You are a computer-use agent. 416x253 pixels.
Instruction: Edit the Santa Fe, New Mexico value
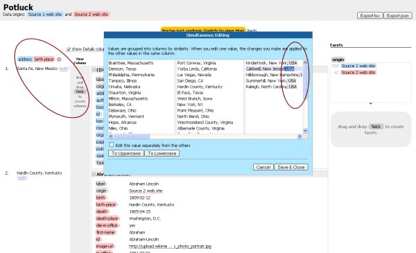point(64,69)
